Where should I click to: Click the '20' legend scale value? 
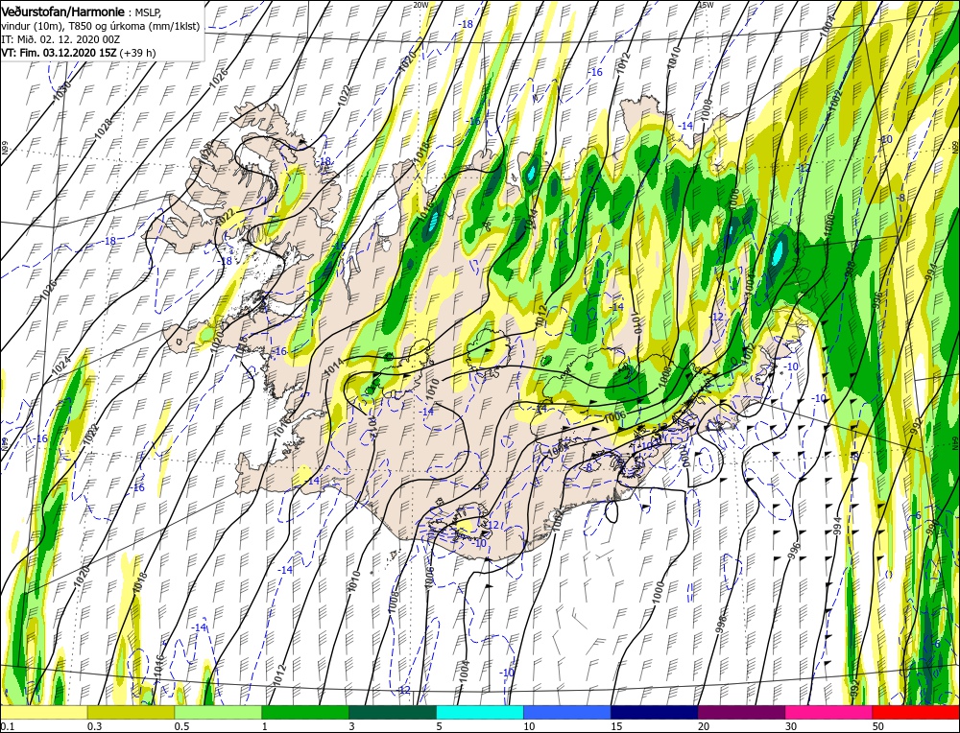(x=704, y=726)
